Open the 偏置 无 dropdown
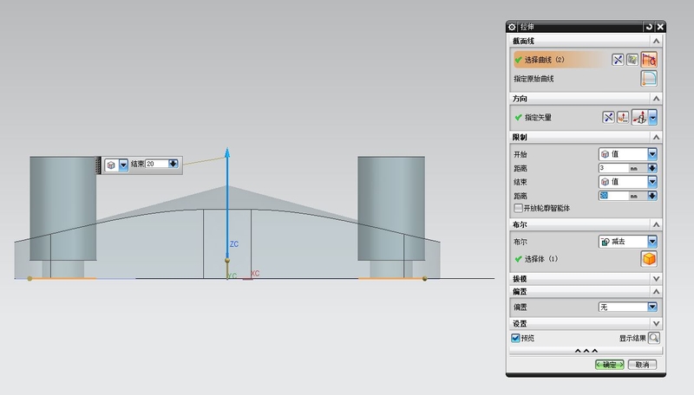 pos(651,307)
